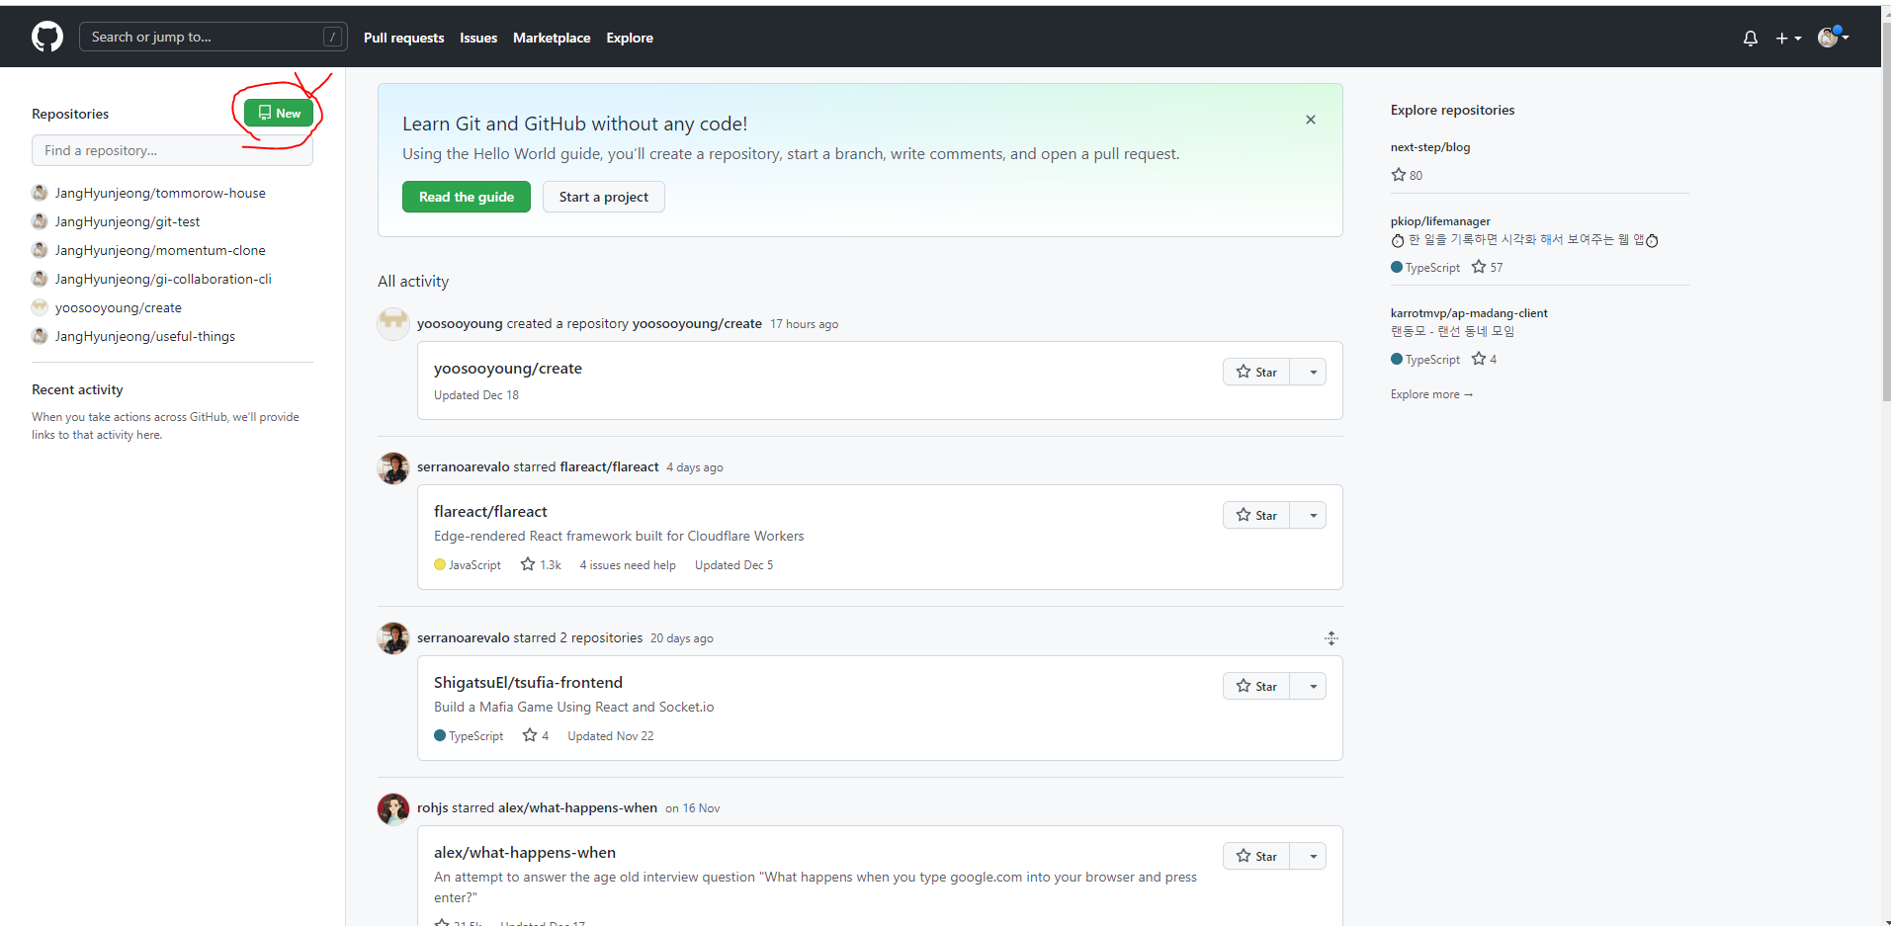Open JangHyunjeong/gi-collaboration-cli repository
Viewport: 1891px width, 926px height.
tap(163, 279)
